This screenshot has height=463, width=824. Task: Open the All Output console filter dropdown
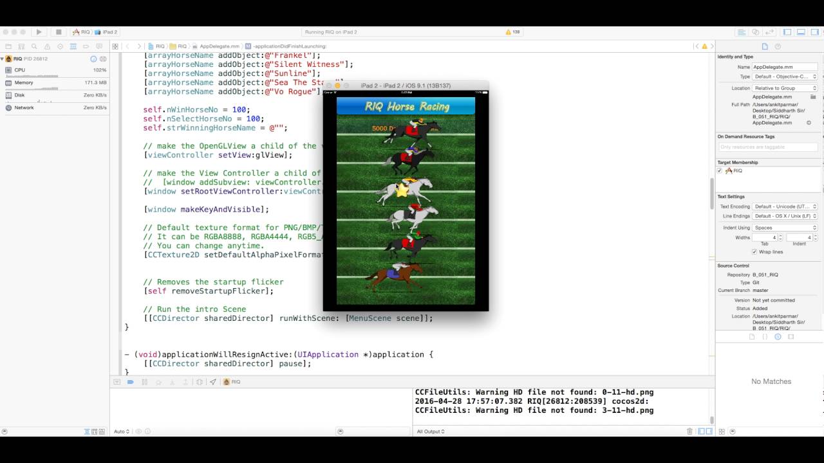click(x=431, y=431)
